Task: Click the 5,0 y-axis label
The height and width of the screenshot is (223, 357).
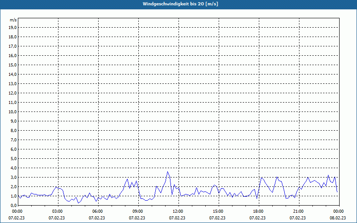Action: coord(14,159)
